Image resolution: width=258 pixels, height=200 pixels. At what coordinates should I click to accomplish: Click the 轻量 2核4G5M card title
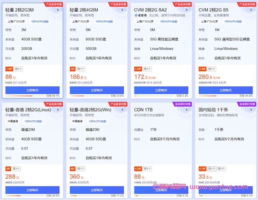click(84, 10)
